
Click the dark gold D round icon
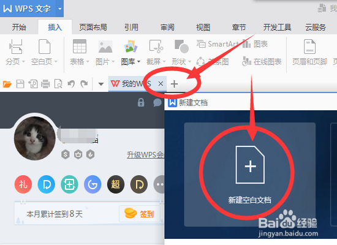[139, 184]
